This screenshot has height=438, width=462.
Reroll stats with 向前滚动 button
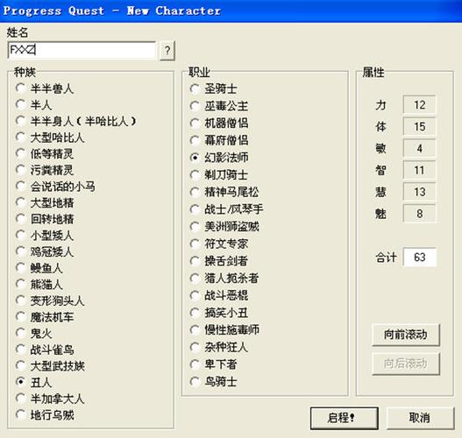[405, 335]
